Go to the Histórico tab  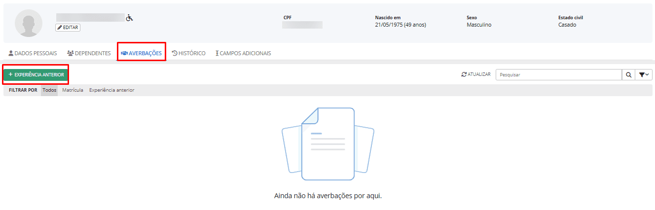pos(188,53)
